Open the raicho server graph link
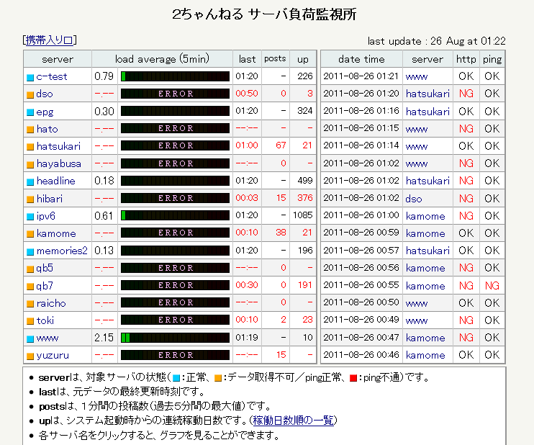Image resolution: width=534 pixels, height=445 pixels. 51,303
